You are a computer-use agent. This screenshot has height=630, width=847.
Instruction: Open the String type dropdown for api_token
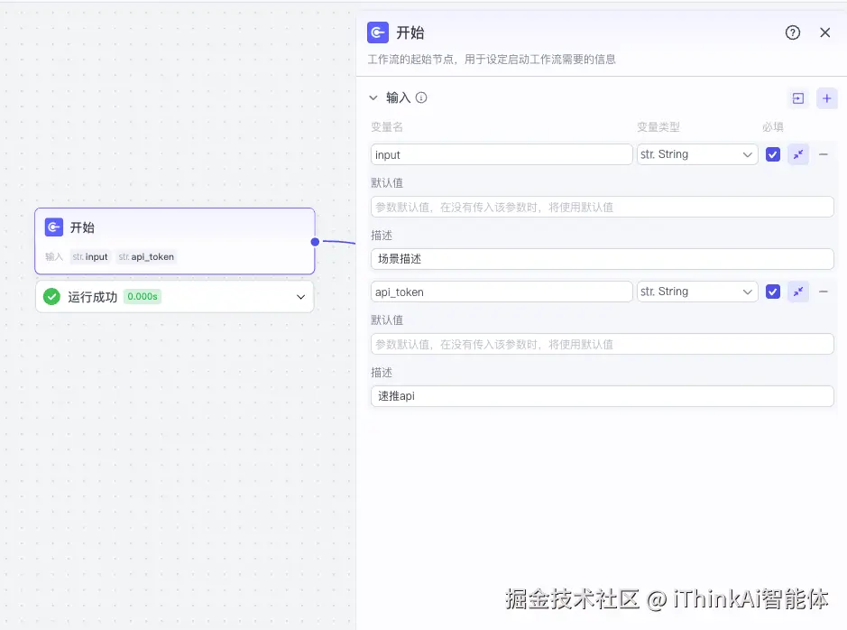coord(696,291)
